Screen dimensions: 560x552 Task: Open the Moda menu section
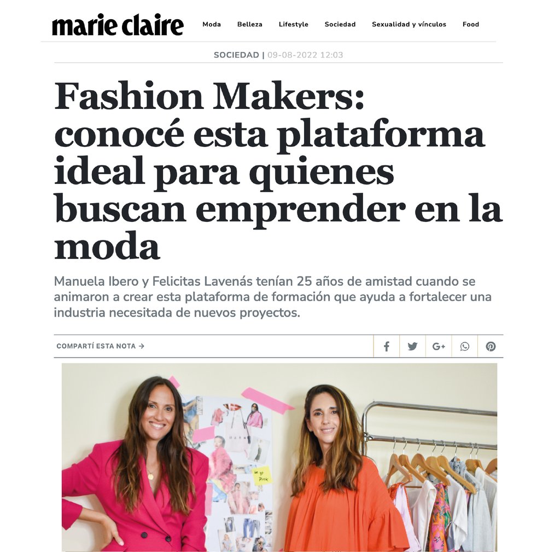click(x=212, y=24)
